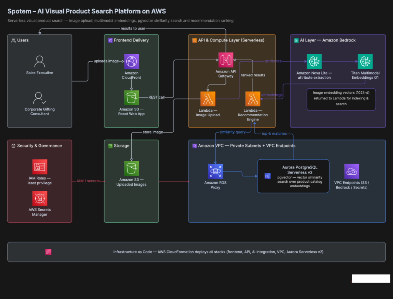Image resolution: width=393 pixels, height=299 pixels.
Task: Click the 'IAM / secrets' edge label
Action: click(x=88, y=181)
